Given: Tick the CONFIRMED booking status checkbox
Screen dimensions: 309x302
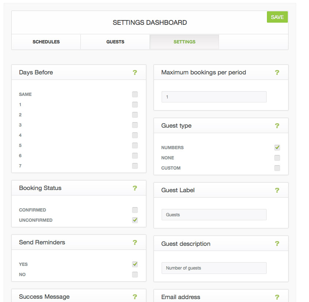Looking at the screenshot, I should 135,210.
